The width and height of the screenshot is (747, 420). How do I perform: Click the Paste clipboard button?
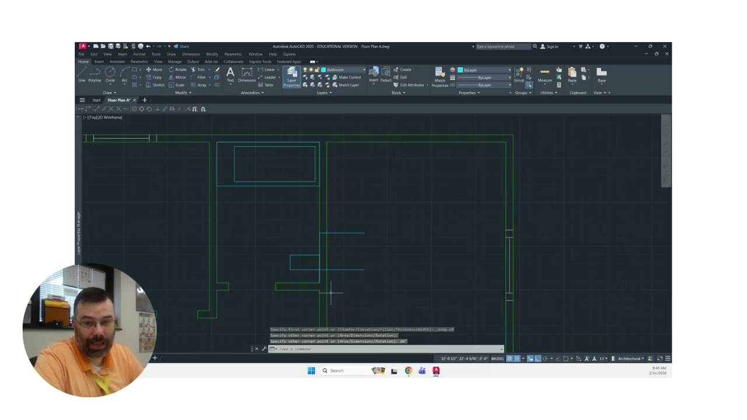(x=572, y=75)
